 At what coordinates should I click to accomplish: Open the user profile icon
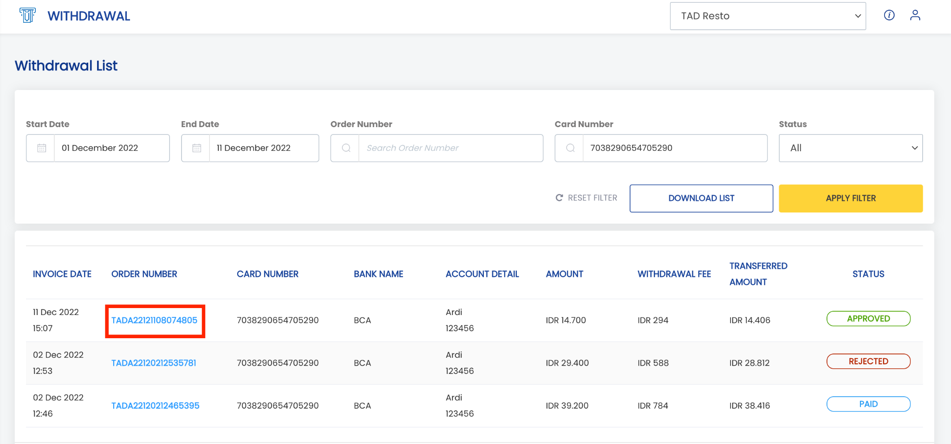point(915,15)
